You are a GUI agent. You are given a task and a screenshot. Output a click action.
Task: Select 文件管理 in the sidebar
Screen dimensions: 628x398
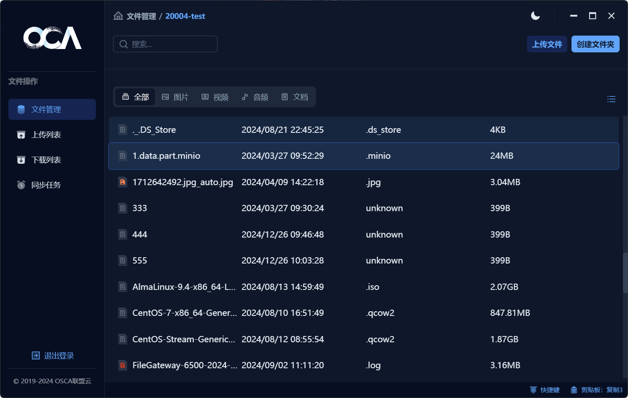(x=46, y=109)
